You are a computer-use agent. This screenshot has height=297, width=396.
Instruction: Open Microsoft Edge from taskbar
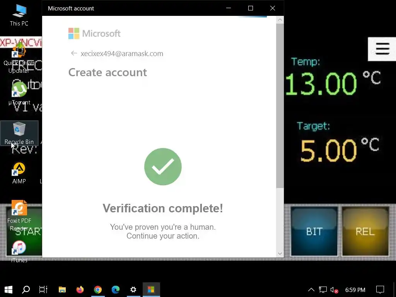[115, 289]
